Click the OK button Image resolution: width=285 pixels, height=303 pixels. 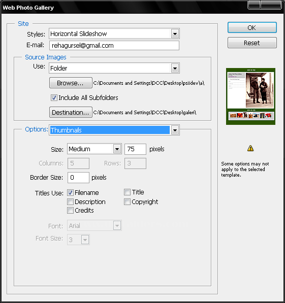252,27
